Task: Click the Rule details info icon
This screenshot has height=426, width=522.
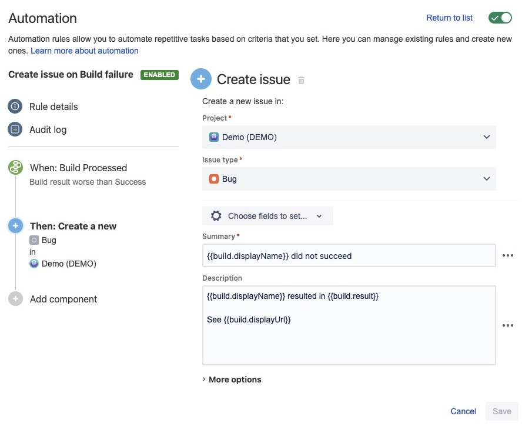Action: click(x=15, y=106)
